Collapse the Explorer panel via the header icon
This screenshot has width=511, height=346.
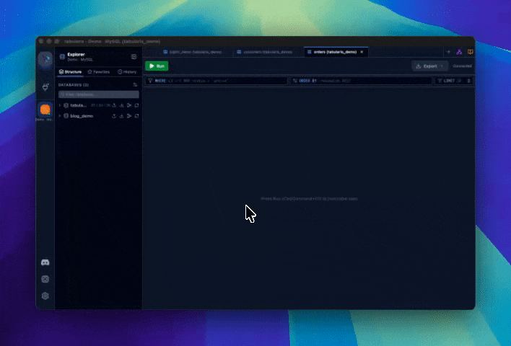coord(134,57)
